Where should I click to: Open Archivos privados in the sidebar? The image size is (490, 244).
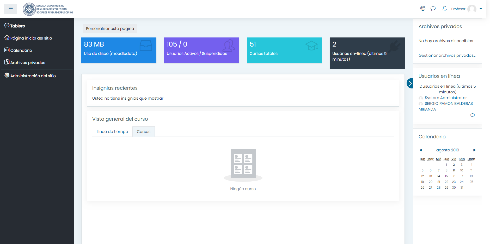tap(28, 62)
